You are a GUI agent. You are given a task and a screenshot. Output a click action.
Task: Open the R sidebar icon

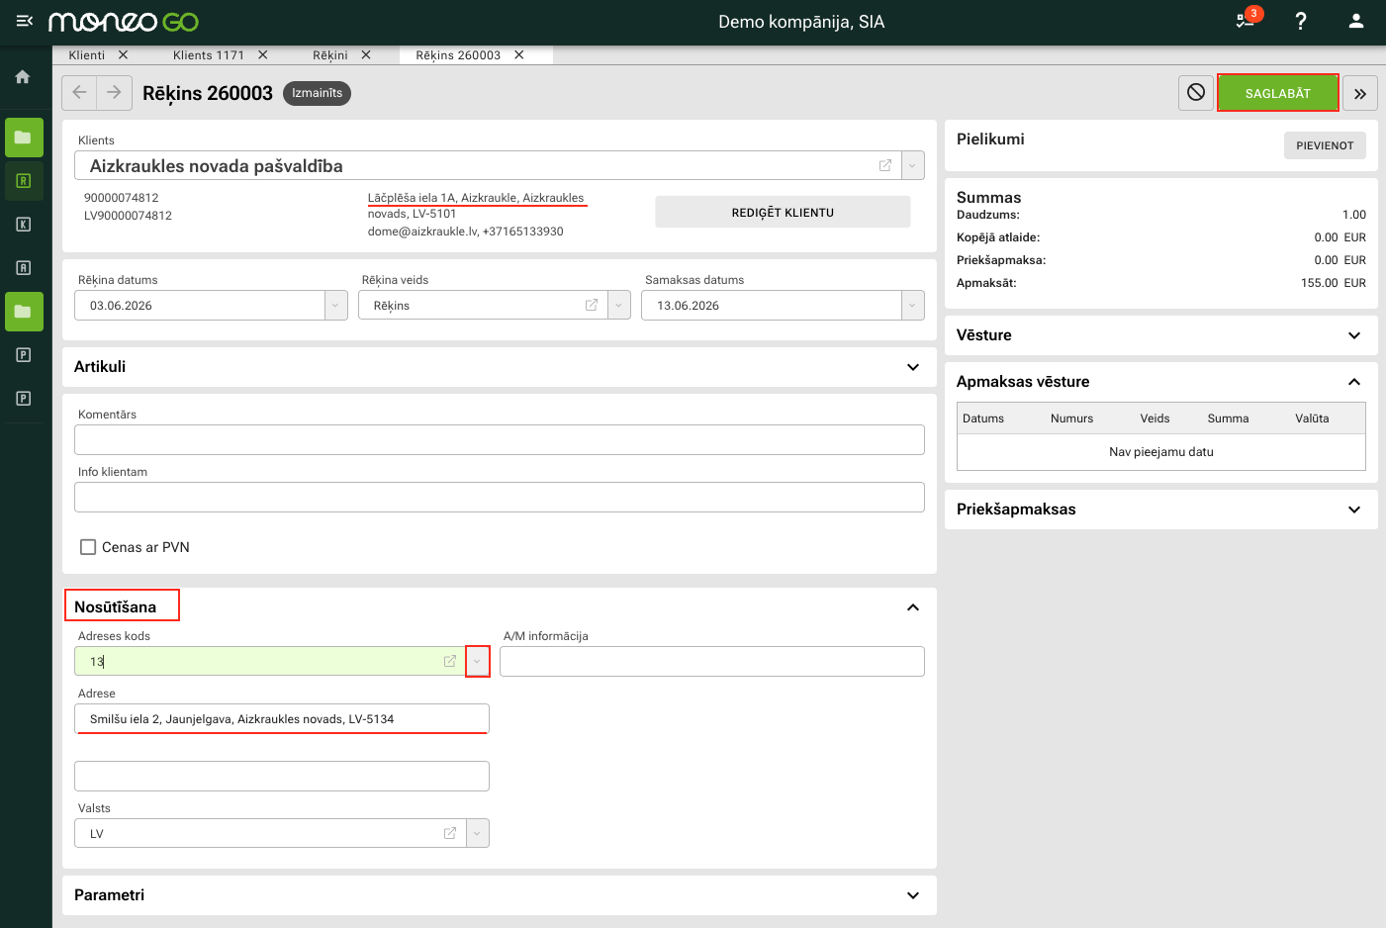point(24,181)
